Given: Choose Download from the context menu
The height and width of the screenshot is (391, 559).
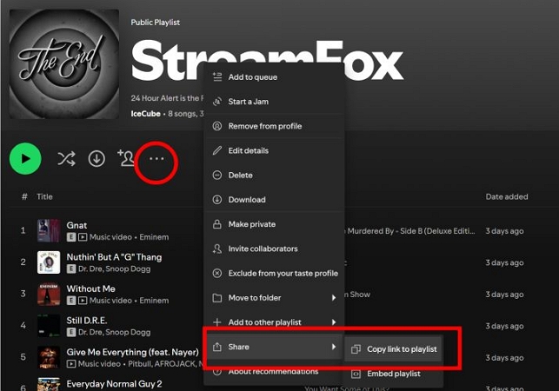Looking at the screenshot, I should [x=274, y=200].
